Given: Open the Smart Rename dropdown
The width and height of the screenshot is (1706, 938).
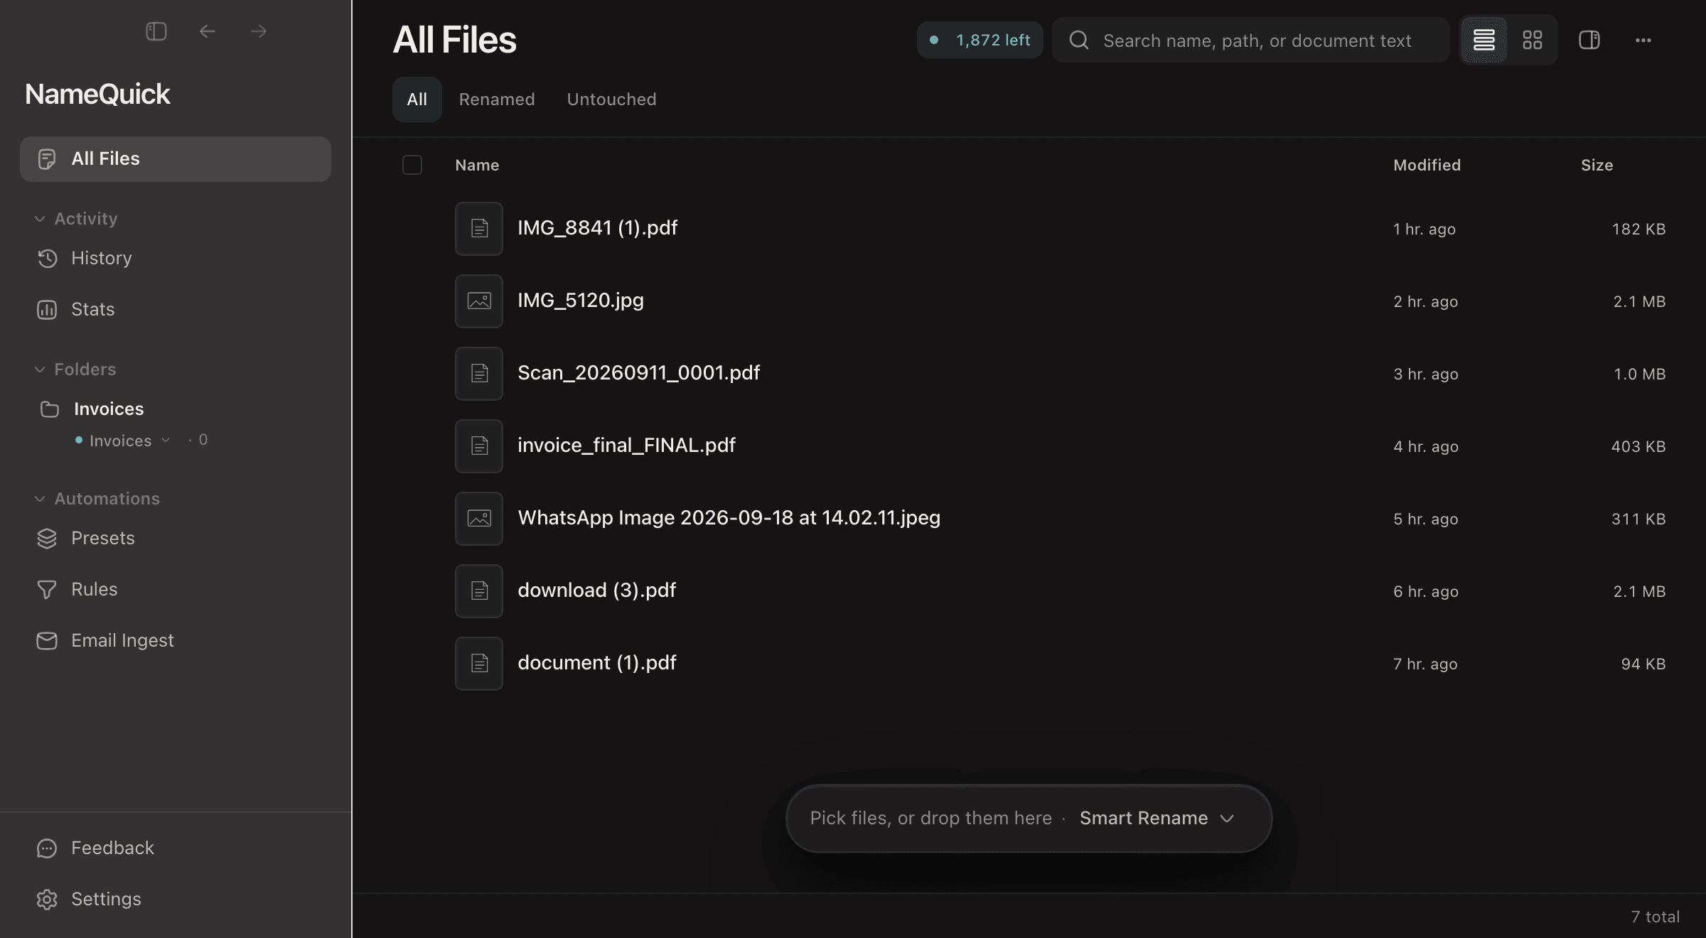Looking at the screenshot, I should [1157, 819].
